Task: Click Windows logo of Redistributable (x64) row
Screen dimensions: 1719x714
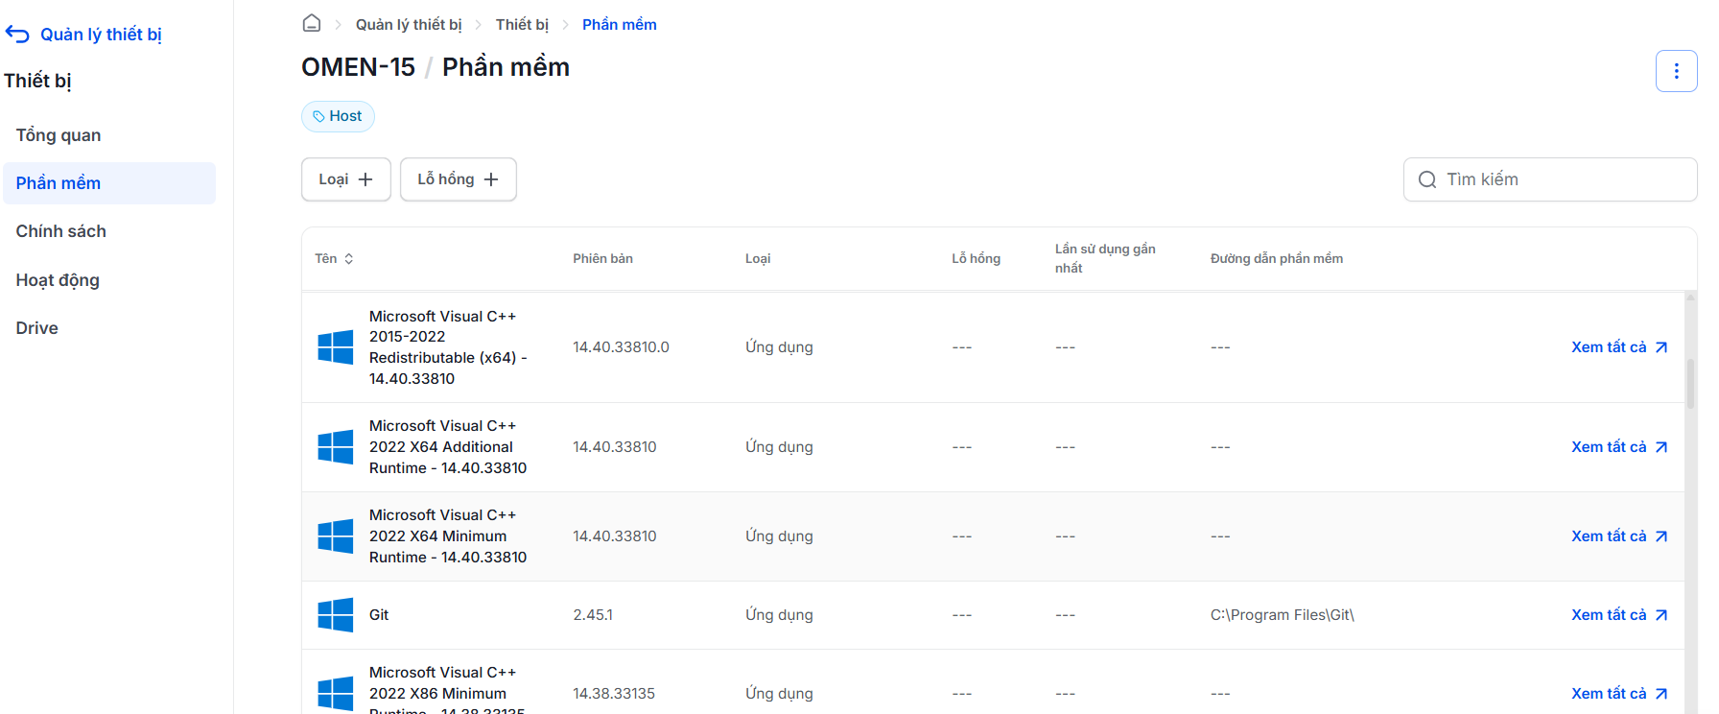Action: pos(336,347)
